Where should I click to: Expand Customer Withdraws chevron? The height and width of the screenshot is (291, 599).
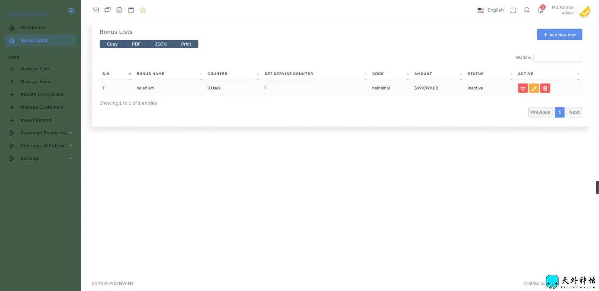(71, 146)
